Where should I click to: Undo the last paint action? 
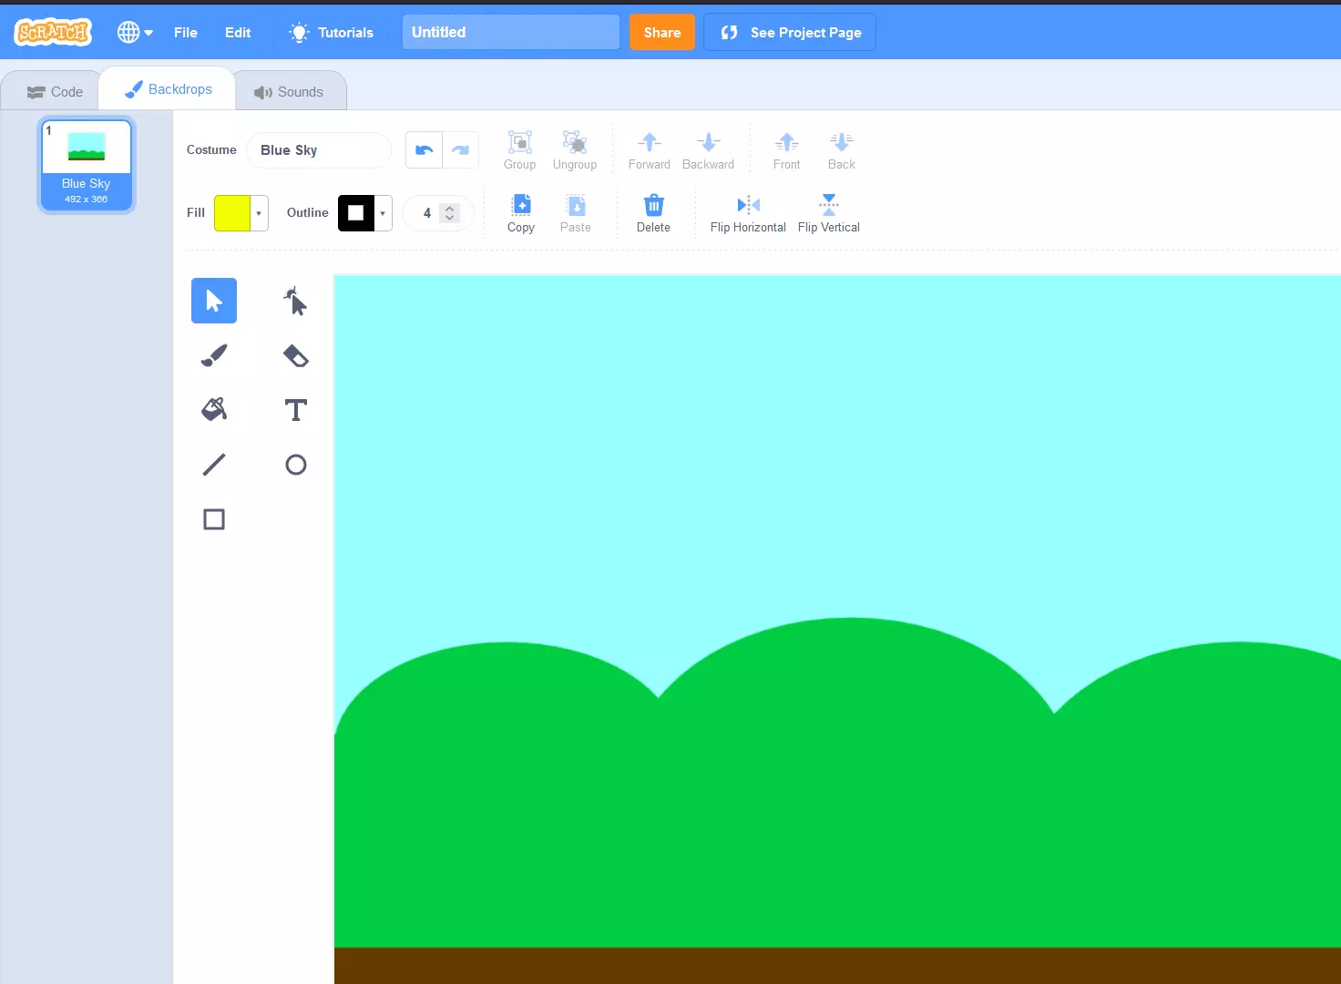pos(423,149)
